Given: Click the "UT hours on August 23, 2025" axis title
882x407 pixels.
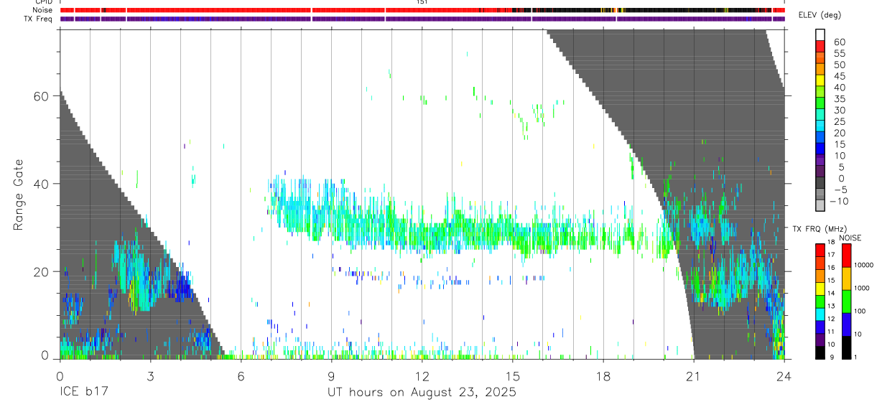Looking at the screenshot, I should tap(422, 393).
